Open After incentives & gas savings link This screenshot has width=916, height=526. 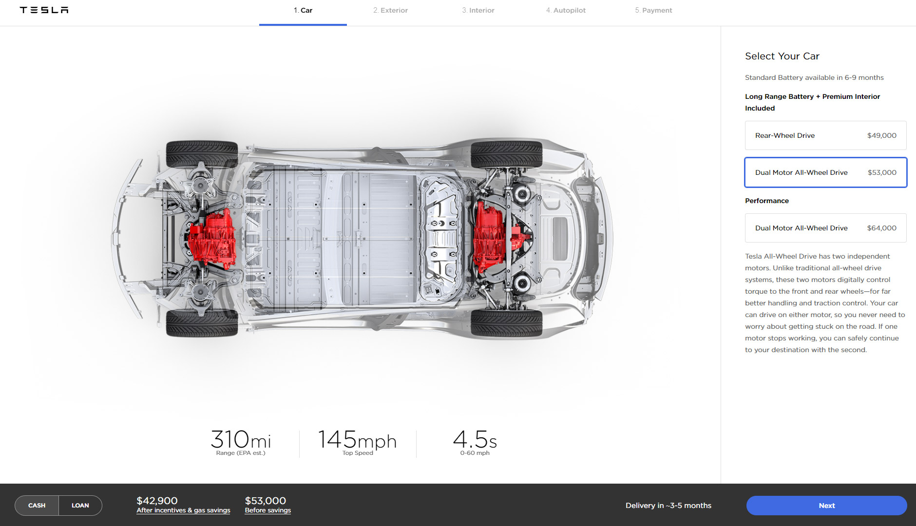[183, 510]
